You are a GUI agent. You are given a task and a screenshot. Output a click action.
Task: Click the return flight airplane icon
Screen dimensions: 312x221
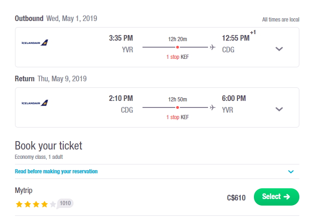coord(213,107)
